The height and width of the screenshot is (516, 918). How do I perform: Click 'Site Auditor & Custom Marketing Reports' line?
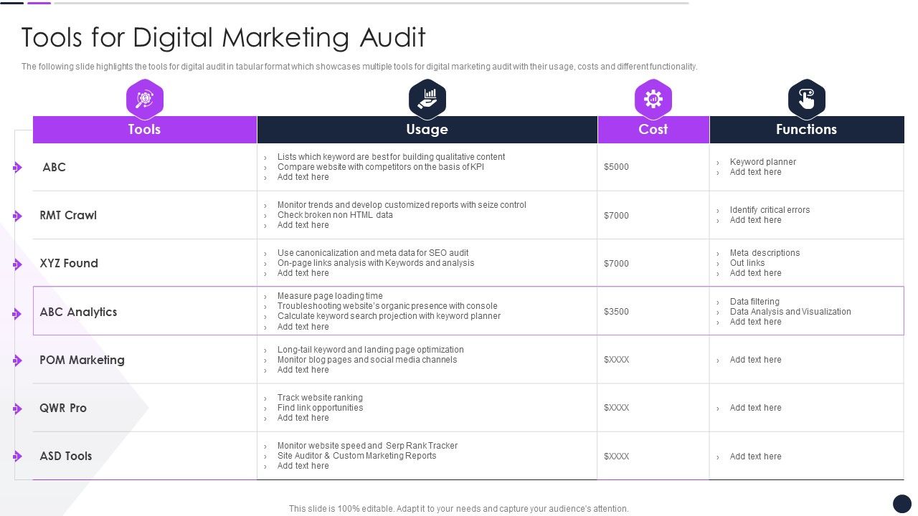pyautogui.click(x=356, y=456)
